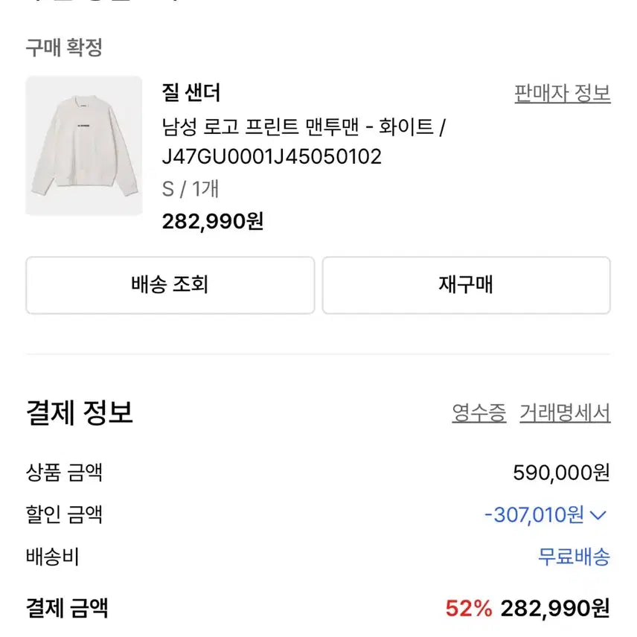Click the S / 1개 size quantity text
Screen dimensions: 637x637
click(x=190, y=189)
